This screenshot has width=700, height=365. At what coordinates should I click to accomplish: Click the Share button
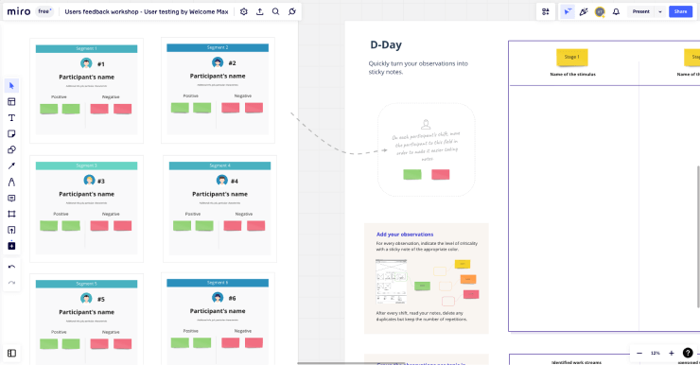tap(680, 11)
